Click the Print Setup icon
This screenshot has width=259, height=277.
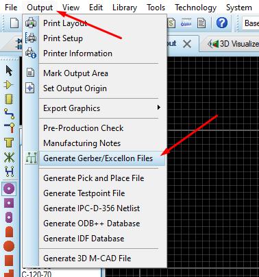[31, 38]
